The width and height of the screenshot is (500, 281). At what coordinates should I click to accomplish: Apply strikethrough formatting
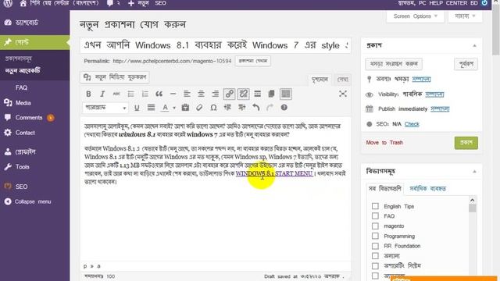click(x=116, y=94)
